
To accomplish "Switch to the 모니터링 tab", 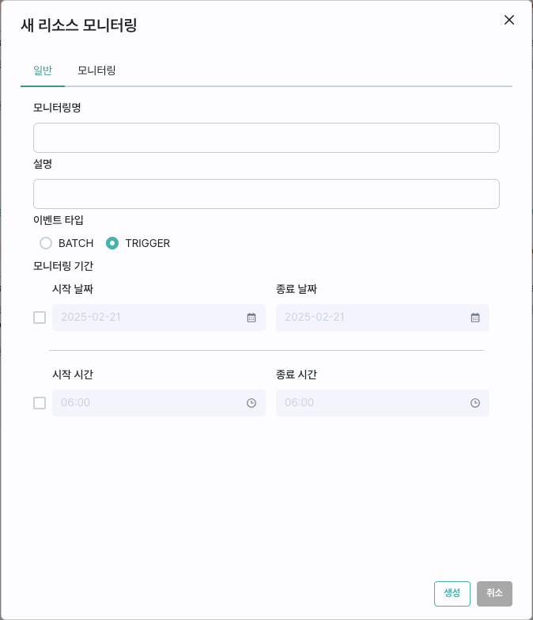I will tap(96, 70).
